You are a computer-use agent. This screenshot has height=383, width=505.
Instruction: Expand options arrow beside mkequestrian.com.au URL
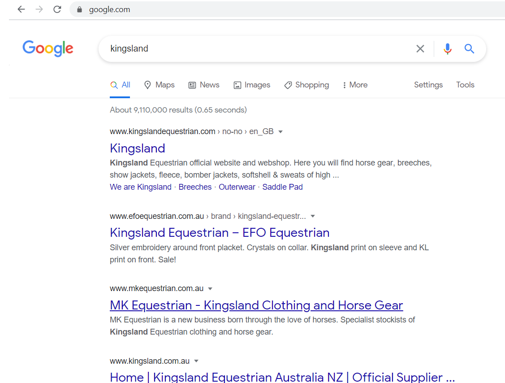click(210, 289)
